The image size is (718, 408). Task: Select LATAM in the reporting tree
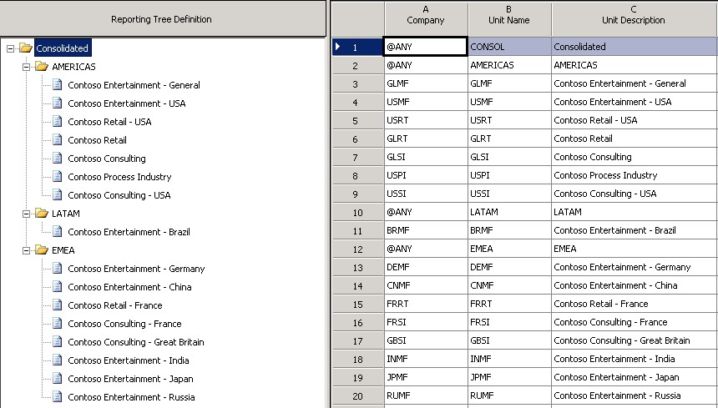tap(66, 214)
